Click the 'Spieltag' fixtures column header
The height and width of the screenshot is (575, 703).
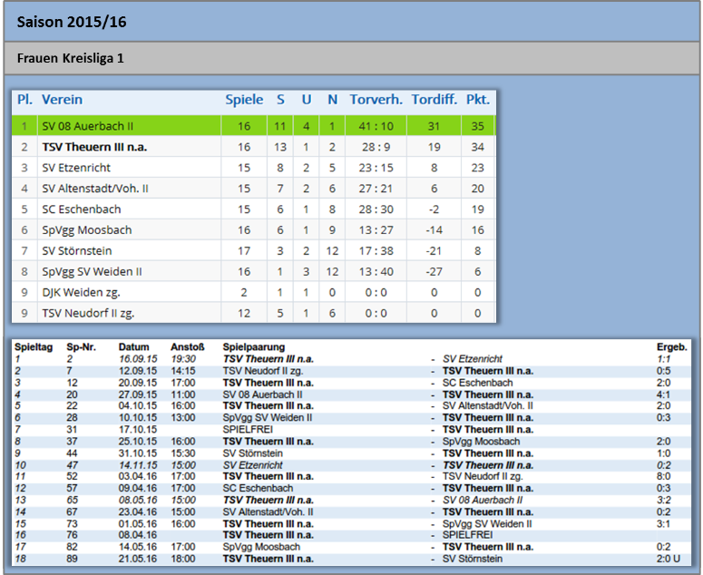(34, 346)
